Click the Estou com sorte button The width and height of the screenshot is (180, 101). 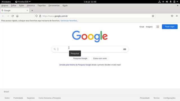(x=100, y=58)
